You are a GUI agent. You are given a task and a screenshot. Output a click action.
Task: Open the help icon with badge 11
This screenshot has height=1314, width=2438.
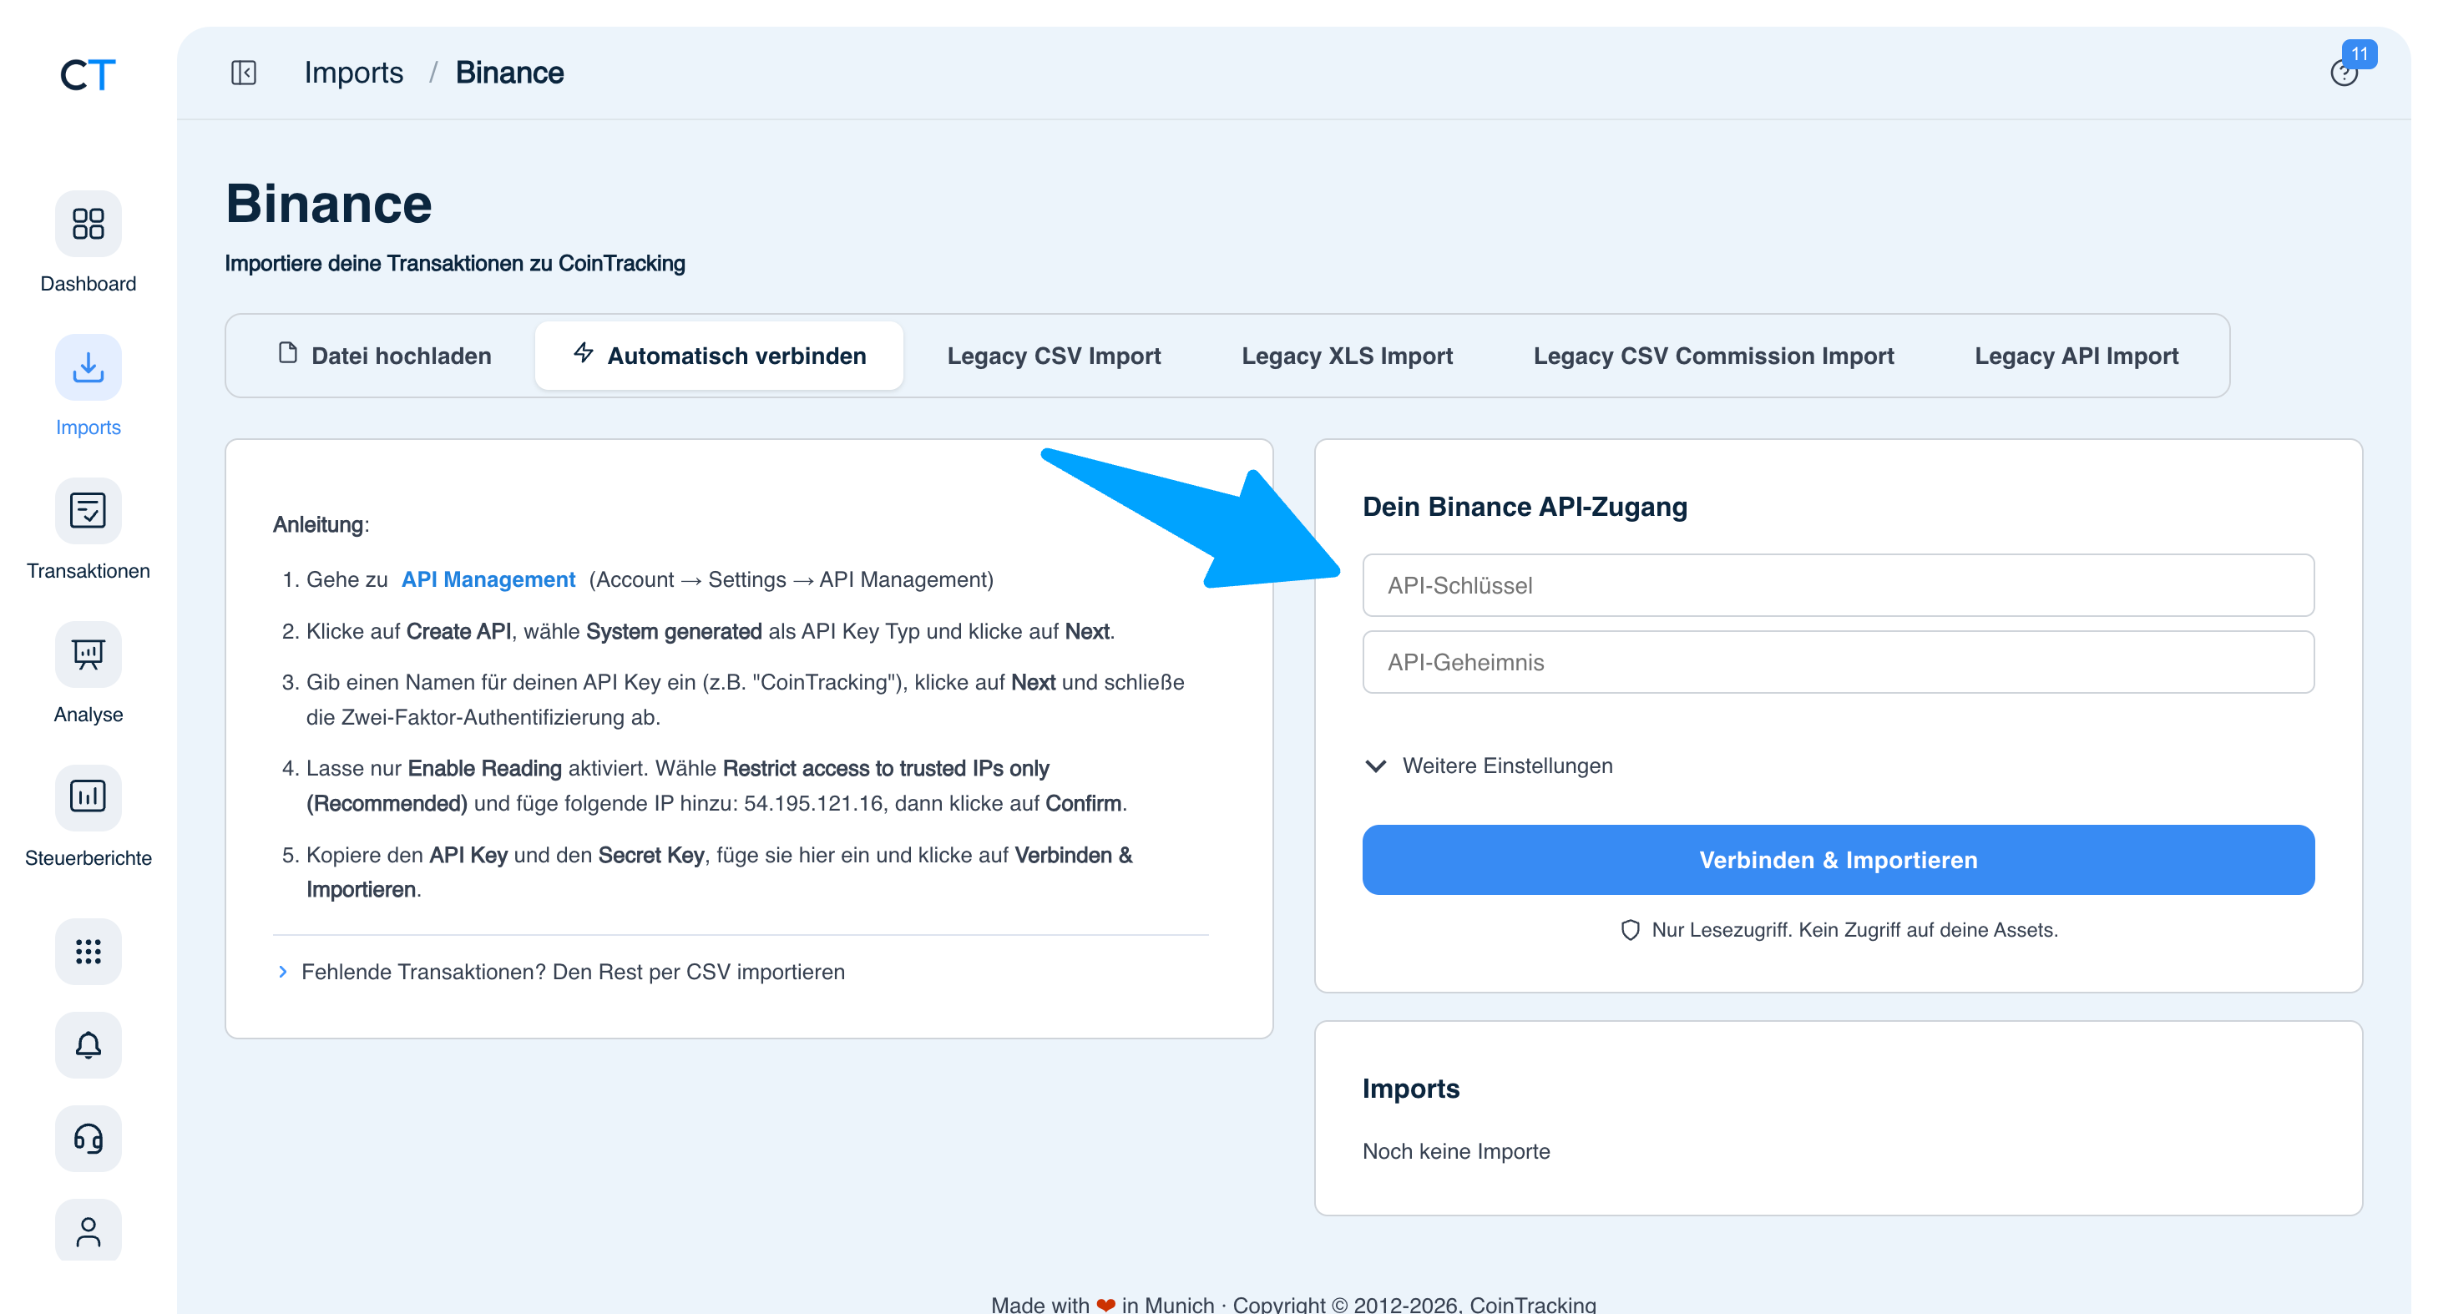pos(2344,72)
